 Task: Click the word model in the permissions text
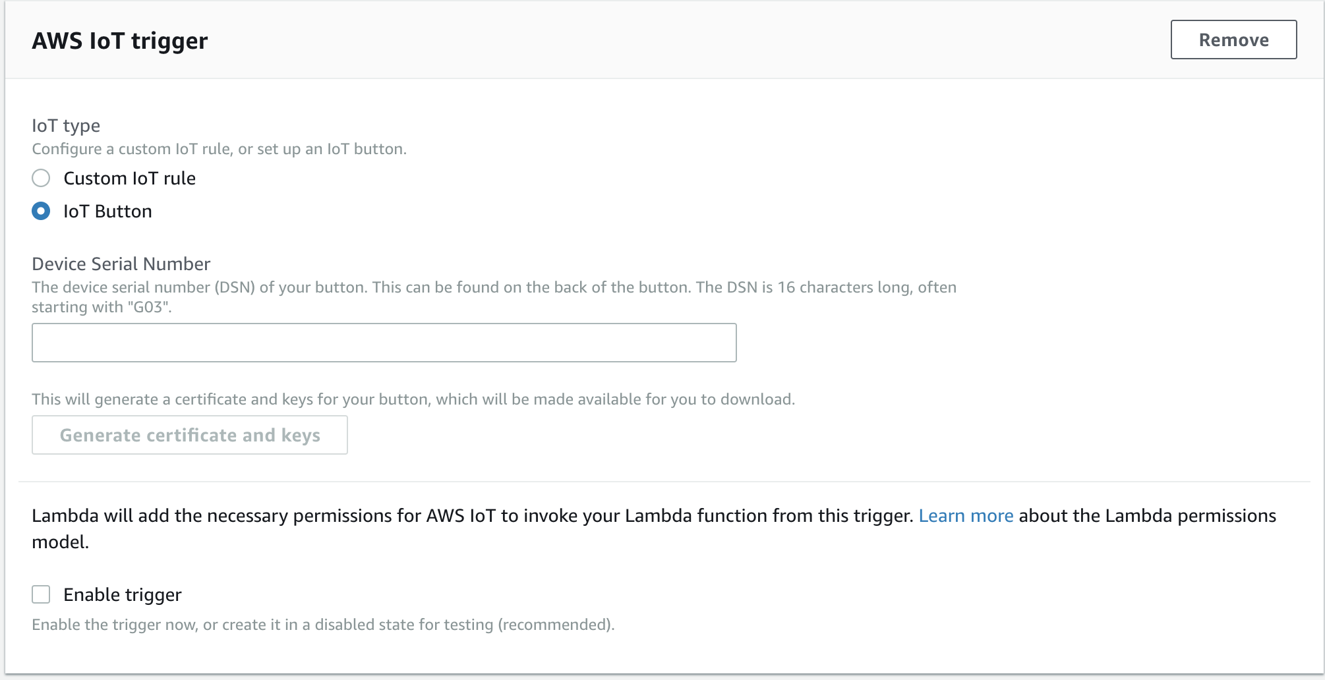tap(60, 542)
